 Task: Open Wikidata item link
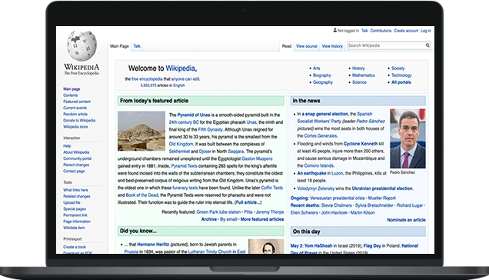click(74, 228)
